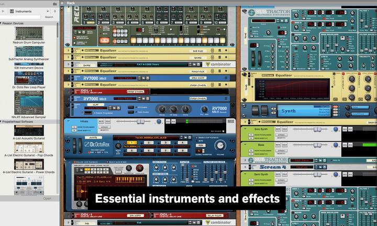The width and height of the screenshot is (377, 226).
Task: Select Dr.OctoRex loop slot 4
Action: pyautogui.click(x=183, y=143)
